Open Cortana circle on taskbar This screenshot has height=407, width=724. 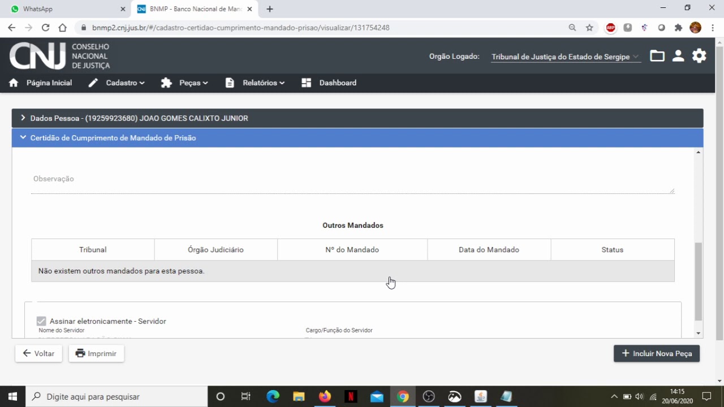point(221,396)
